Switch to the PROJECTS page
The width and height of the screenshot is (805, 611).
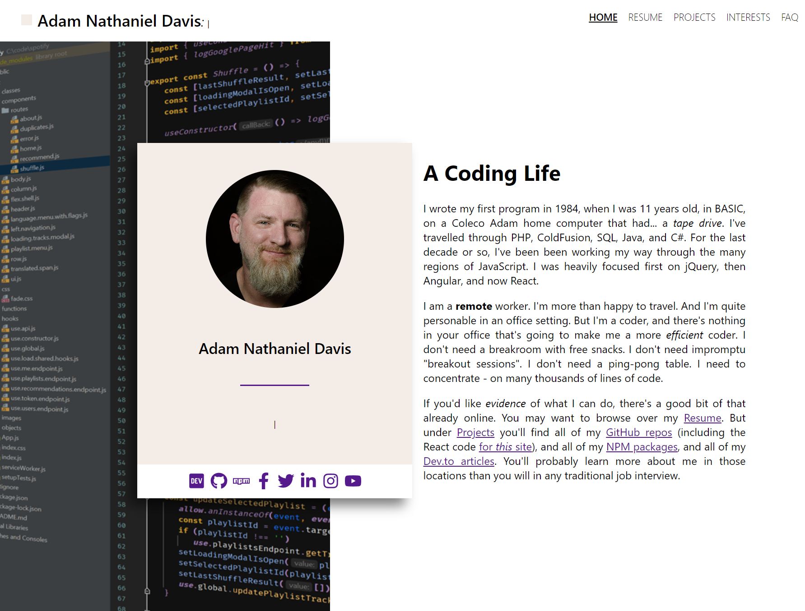694,18
